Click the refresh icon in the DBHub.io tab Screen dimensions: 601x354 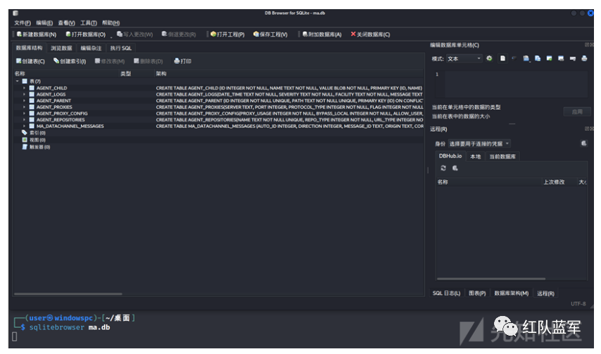tap(443, 168)
